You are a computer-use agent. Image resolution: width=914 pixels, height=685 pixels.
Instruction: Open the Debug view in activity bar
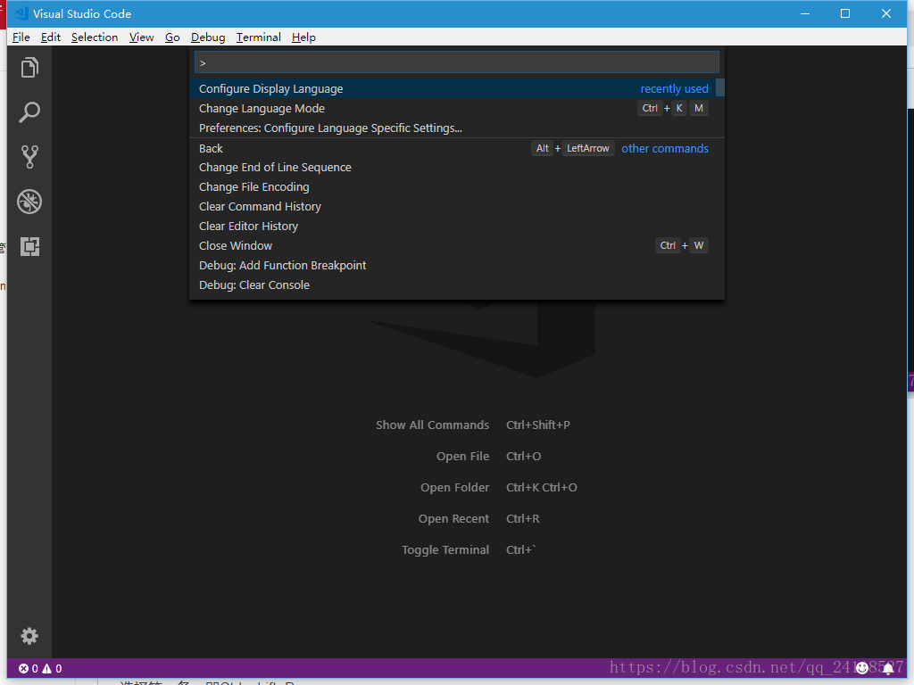click(x=29, y=202)
